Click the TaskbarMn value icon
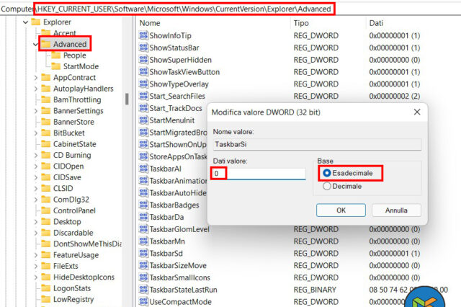 143,241
